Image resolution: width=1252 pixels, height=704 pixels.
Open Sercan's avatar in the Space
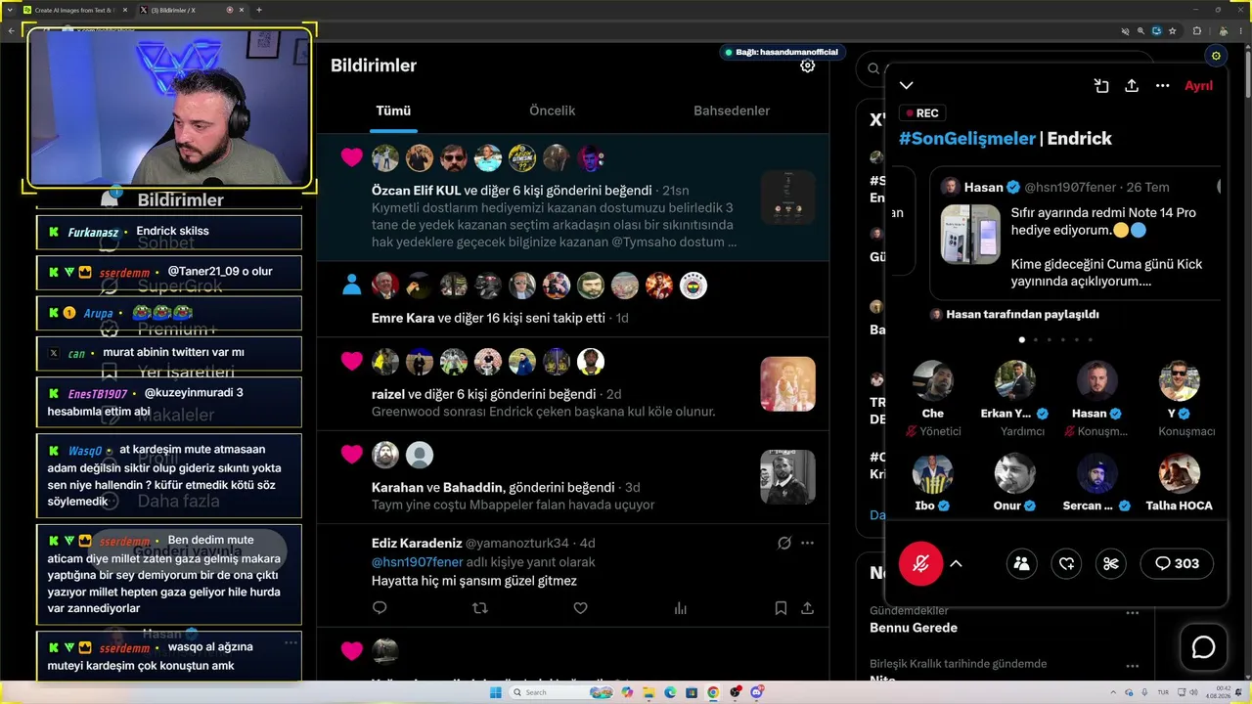coord(1096,473)
